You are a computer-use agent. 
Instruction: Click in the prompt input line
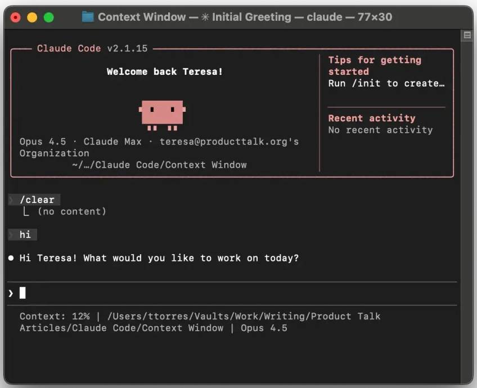pos(232,293)
